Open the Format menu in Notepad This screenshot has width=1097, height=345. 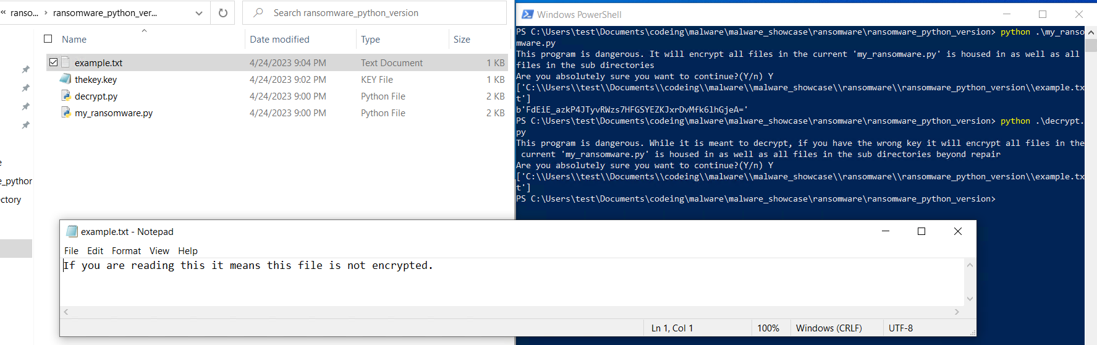126,250
